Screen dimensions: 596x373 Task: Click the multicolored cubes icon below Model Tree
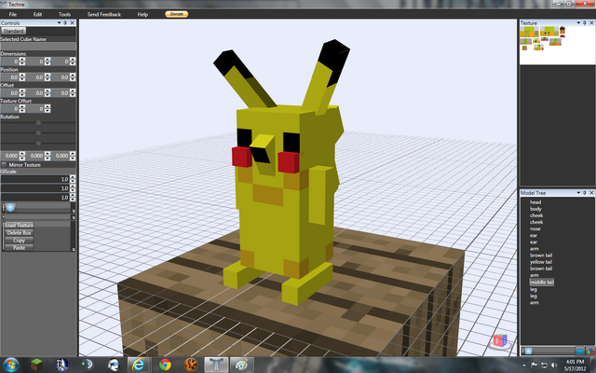pyautogui.click(x=590, y=351)
